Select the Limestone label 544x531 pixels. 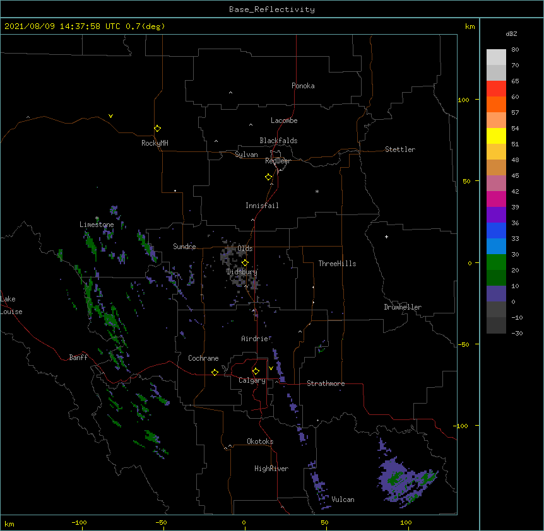[x=97, y=225]
